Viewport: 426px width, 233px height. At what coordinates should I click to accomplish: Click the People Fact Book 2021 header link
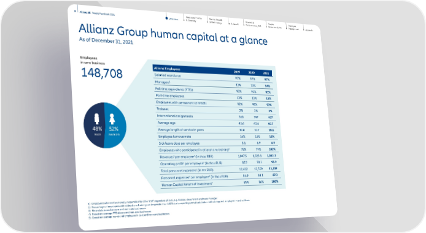[103, 13]
